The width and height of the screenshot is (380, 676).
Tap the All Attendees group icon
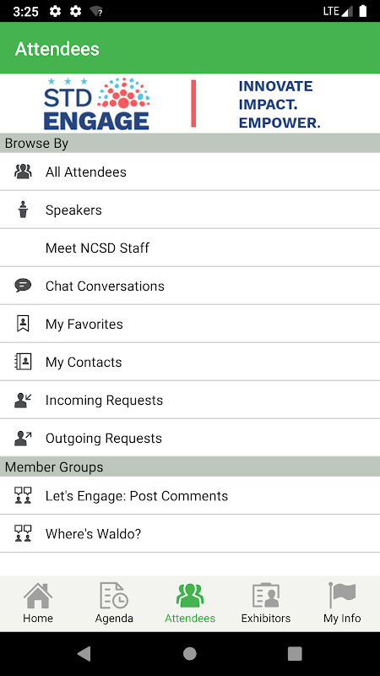point(23,172)
